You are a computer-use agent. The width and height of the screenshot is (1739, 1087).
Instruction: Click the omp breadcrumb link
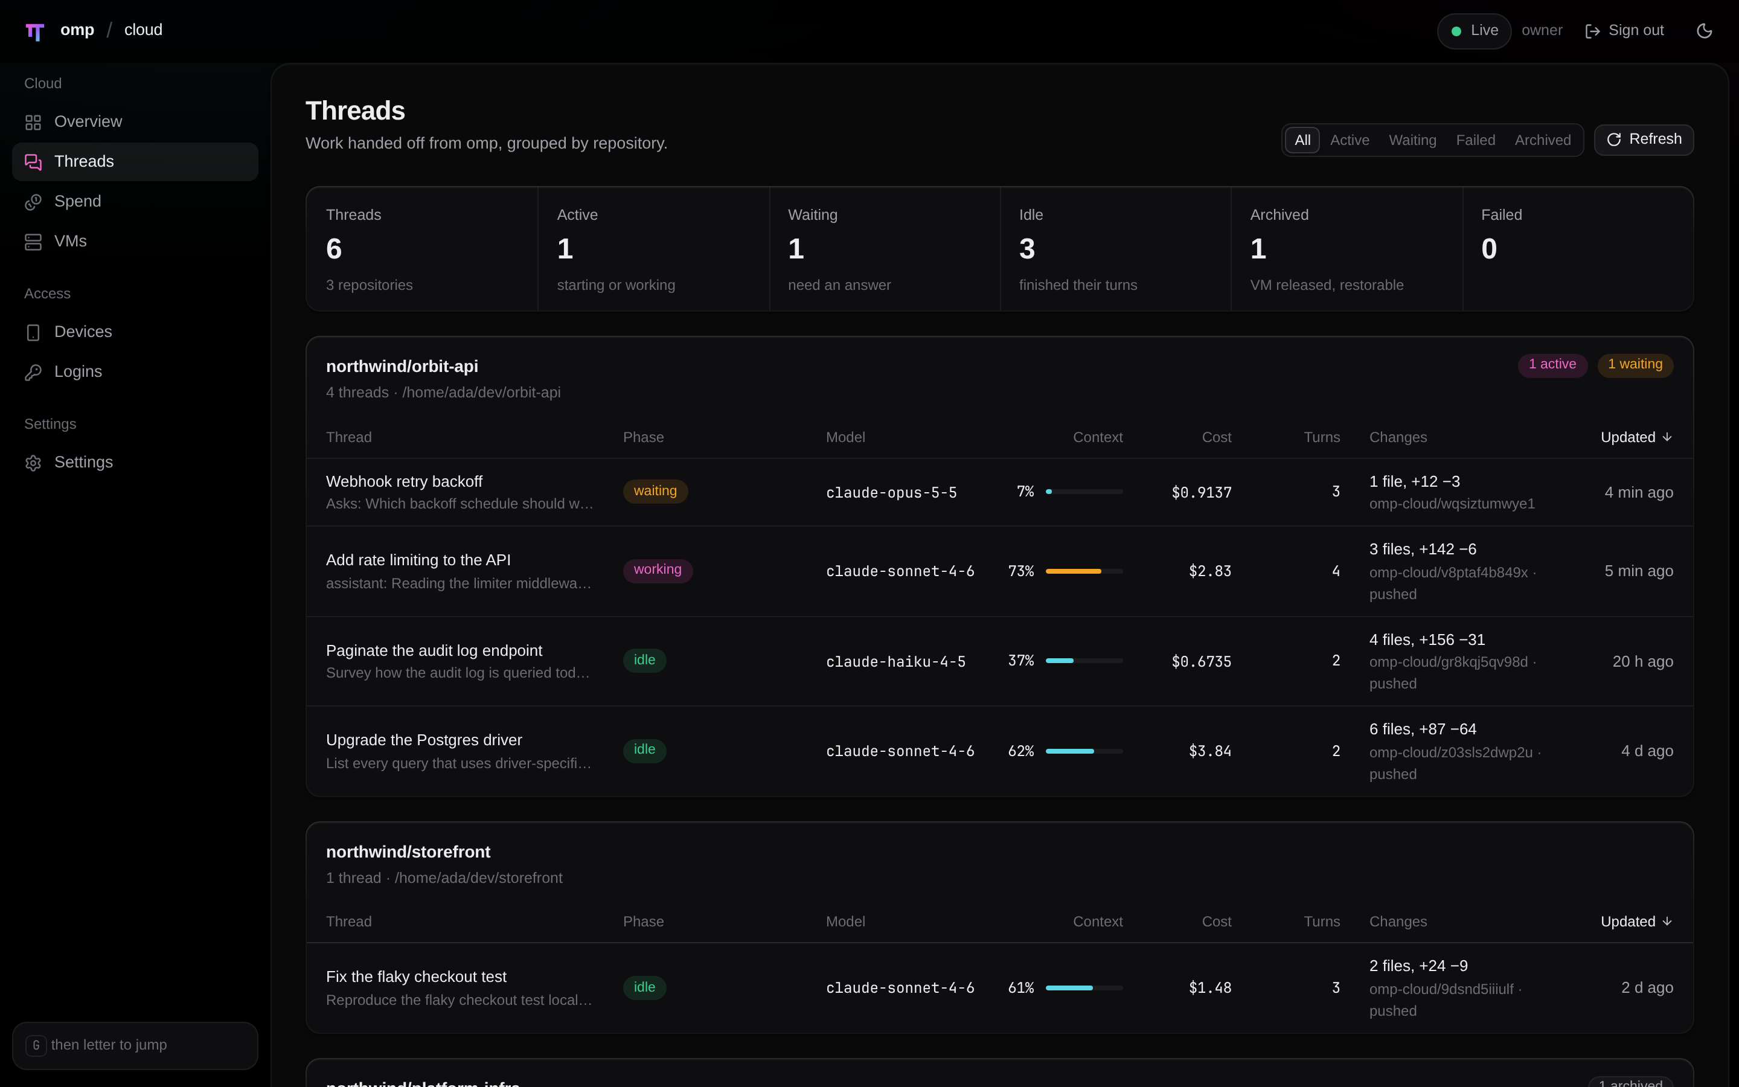pyautogui.click(x=77, y=30)
